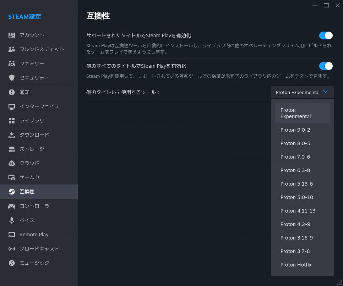This screenshot has width=343, height=286.
Task: Minimize the Steam settings window
Action: pyautogui.click(x=315, y=5)
